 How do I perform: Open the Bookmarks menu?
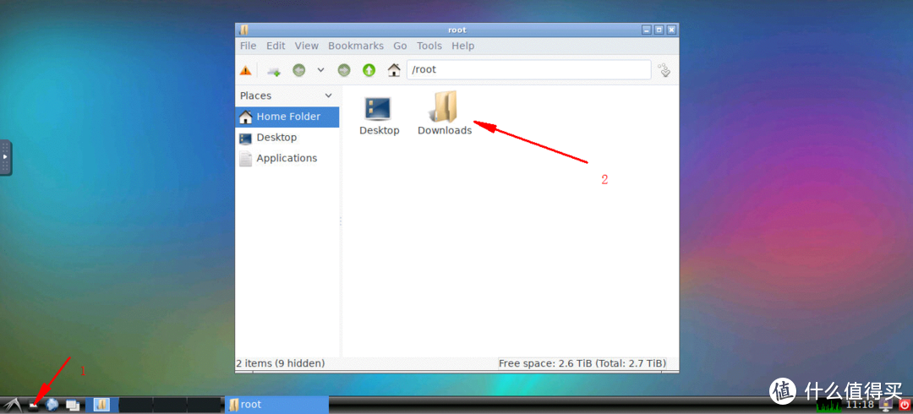[x=355, y=46]
